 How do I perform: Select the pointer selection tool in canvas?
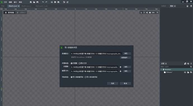click(141, 13)
